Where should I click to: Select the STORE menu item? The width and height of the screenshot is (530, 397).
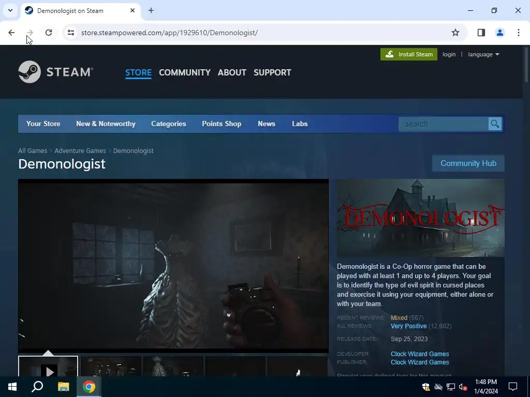click(x=138, y=72)
